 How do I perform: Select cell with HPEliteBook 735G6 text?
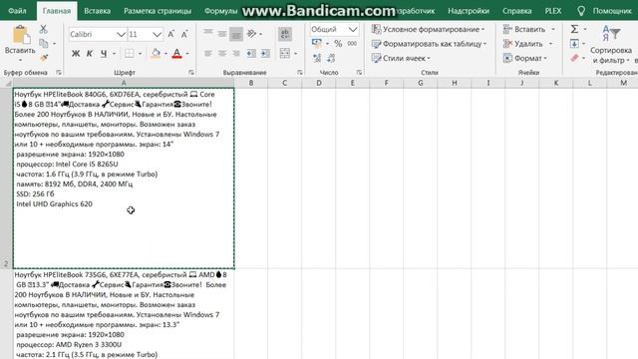pos(124,314)
